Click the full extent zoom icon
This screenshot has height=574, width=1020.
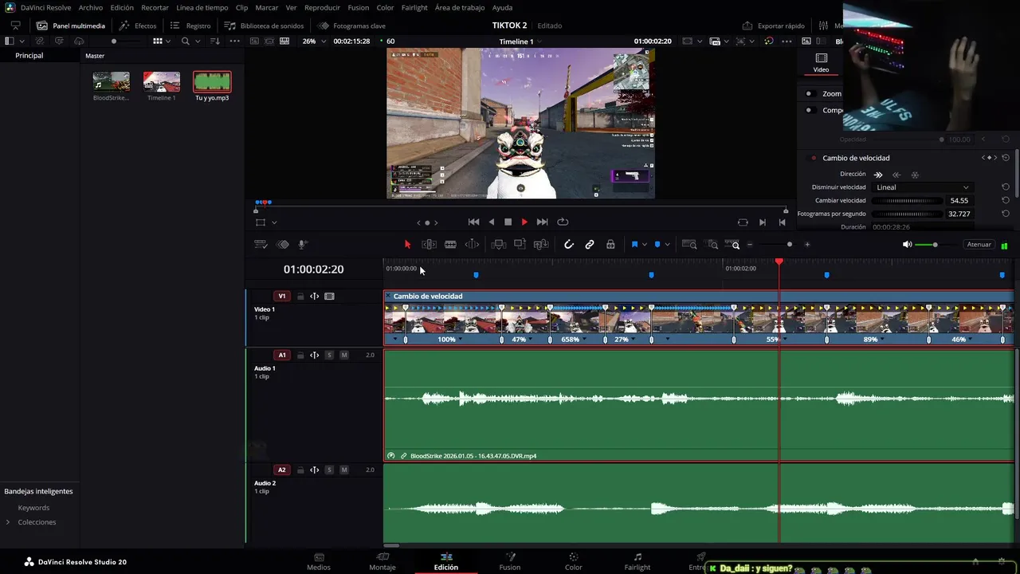coord(689,245)
